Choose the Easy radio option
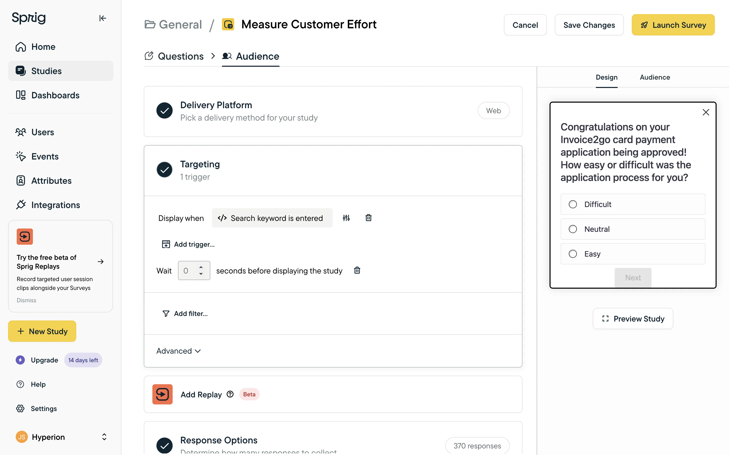 tap(573, 254)
